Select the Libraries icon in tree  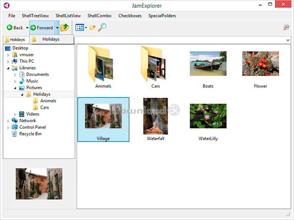[15, 68]
